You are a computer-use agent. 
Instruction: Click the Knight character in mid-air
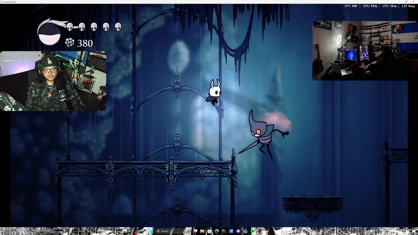click(214, 92)
